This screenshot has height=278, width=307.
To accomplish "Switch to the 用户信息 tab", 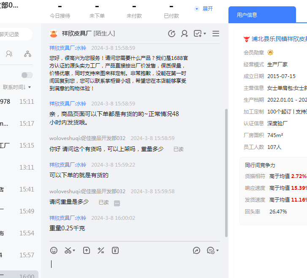I will tap(247, 15).
